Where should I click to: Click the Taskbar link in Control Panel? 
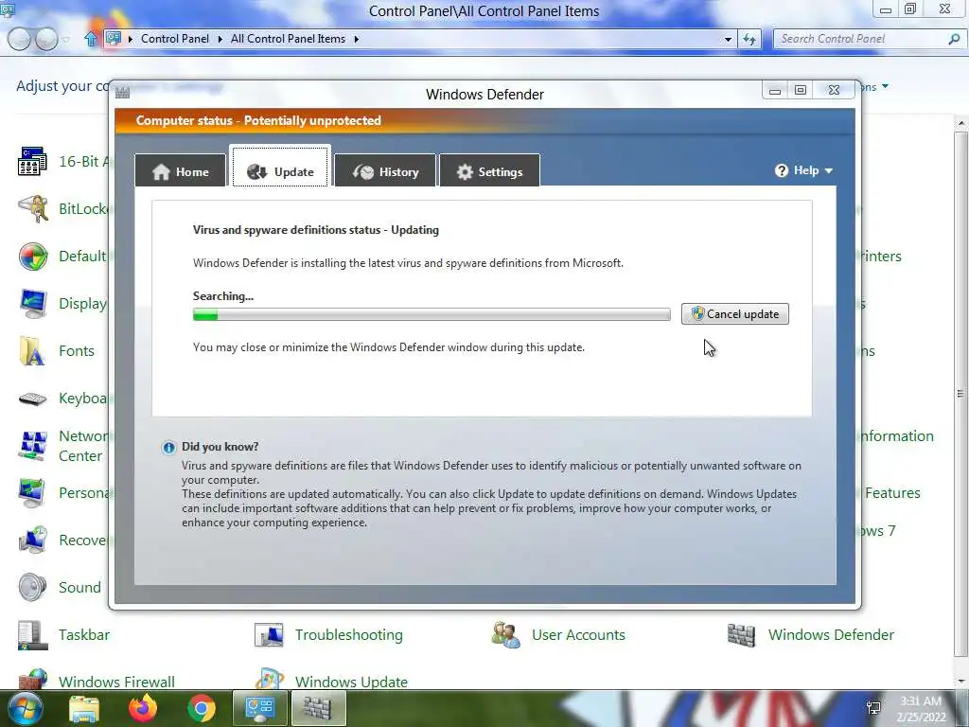pos(84,635)
